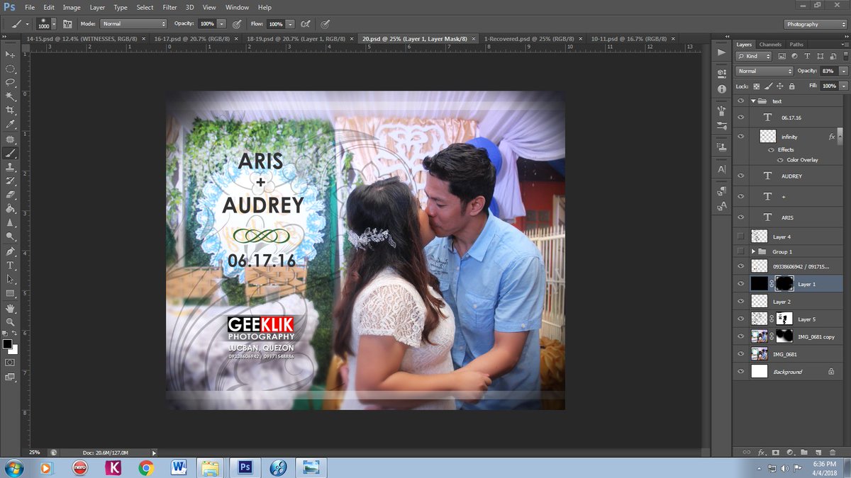Collapse the text layer group
Viewport: 851px width, 478px height.
tap(753, 101)
